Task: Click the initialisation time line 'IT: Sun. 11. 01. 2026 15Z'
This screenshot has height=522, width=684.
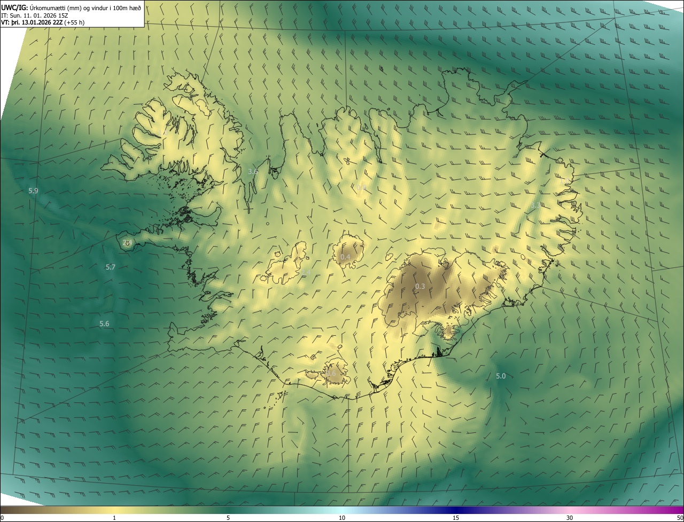Action: 35,15
